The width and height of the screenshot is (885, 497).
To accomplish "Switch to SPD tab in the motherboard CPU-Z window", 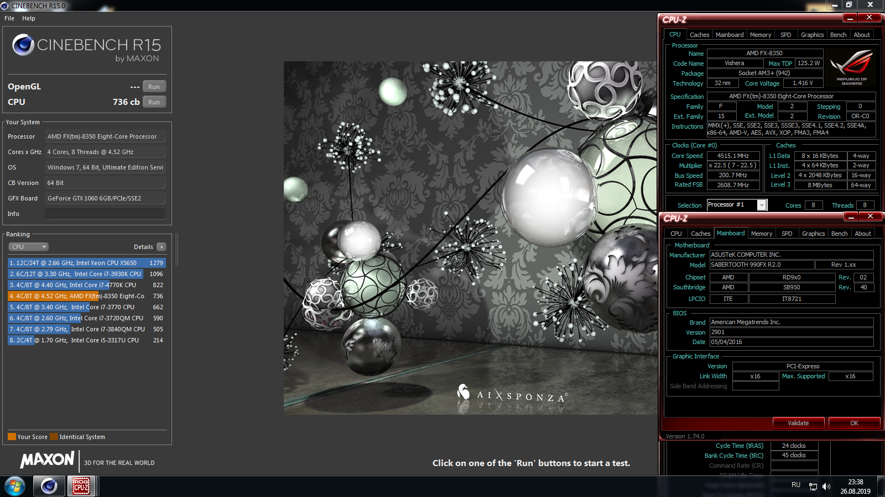I will coord(787,234).
